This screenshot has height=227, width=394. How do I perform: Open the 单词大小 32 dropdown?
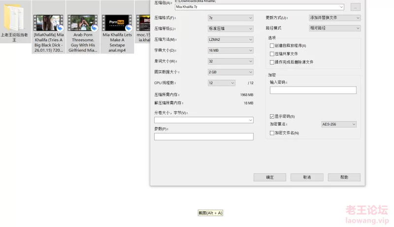[x=230, y=61]
